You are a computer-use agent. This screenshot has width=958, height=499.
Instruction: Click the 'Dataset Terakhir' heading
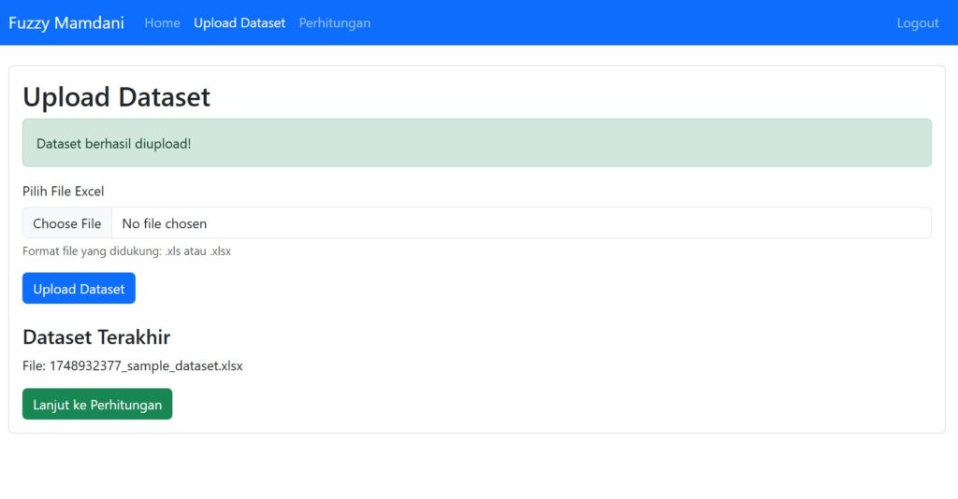click(96, 336)
